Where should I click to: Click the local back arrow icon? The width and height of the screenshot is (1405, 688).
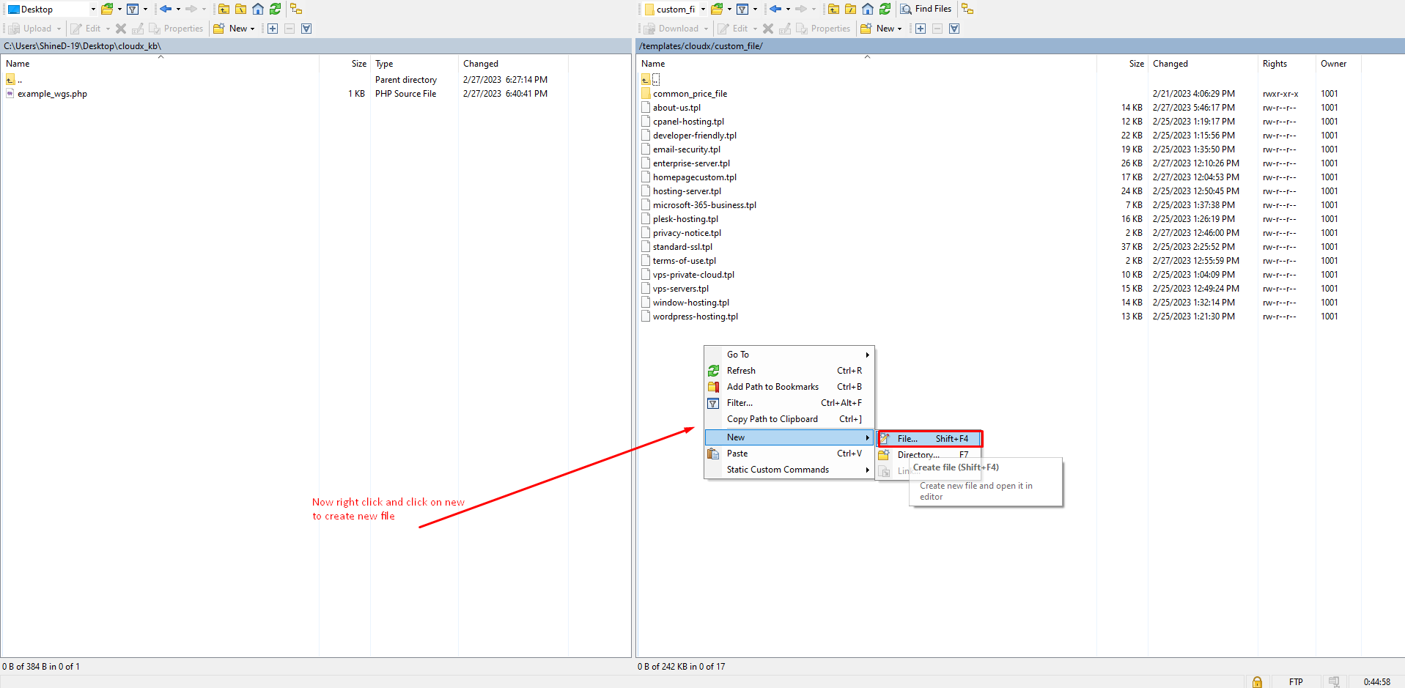166,9
